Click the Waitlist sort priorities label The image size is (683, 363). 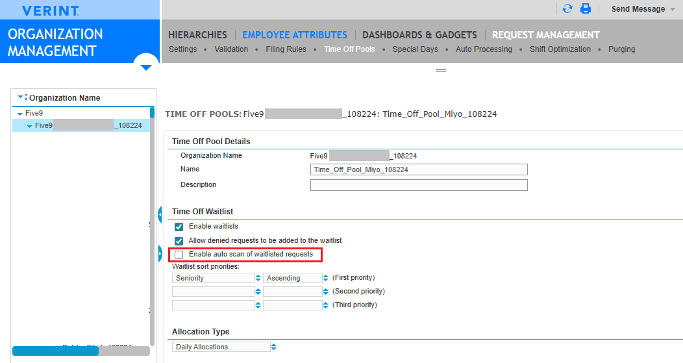click(x=206, y=266)
